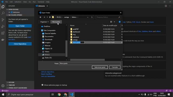Click the Pasta folder name field
The width and height of the screenshot is (173, 97).
click(90, 64)
